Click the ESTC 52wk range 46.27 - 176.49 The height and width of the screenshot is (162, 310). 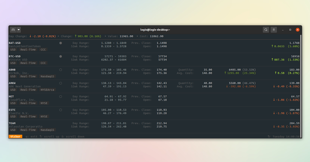tap(114, 113)
